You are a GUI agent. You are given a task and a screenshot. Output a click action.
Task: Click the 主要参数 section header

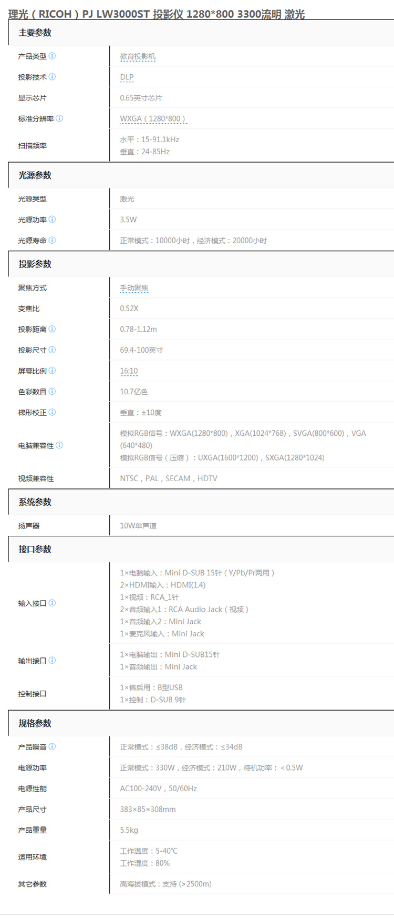35,33
